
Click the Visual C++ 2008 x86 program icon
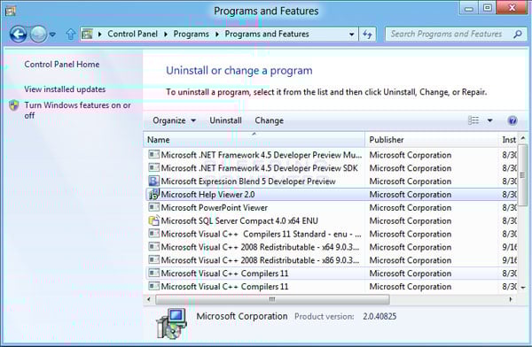point(153,260)
